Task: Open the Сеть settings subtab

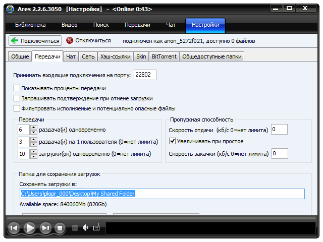Action: click(88, 56)
